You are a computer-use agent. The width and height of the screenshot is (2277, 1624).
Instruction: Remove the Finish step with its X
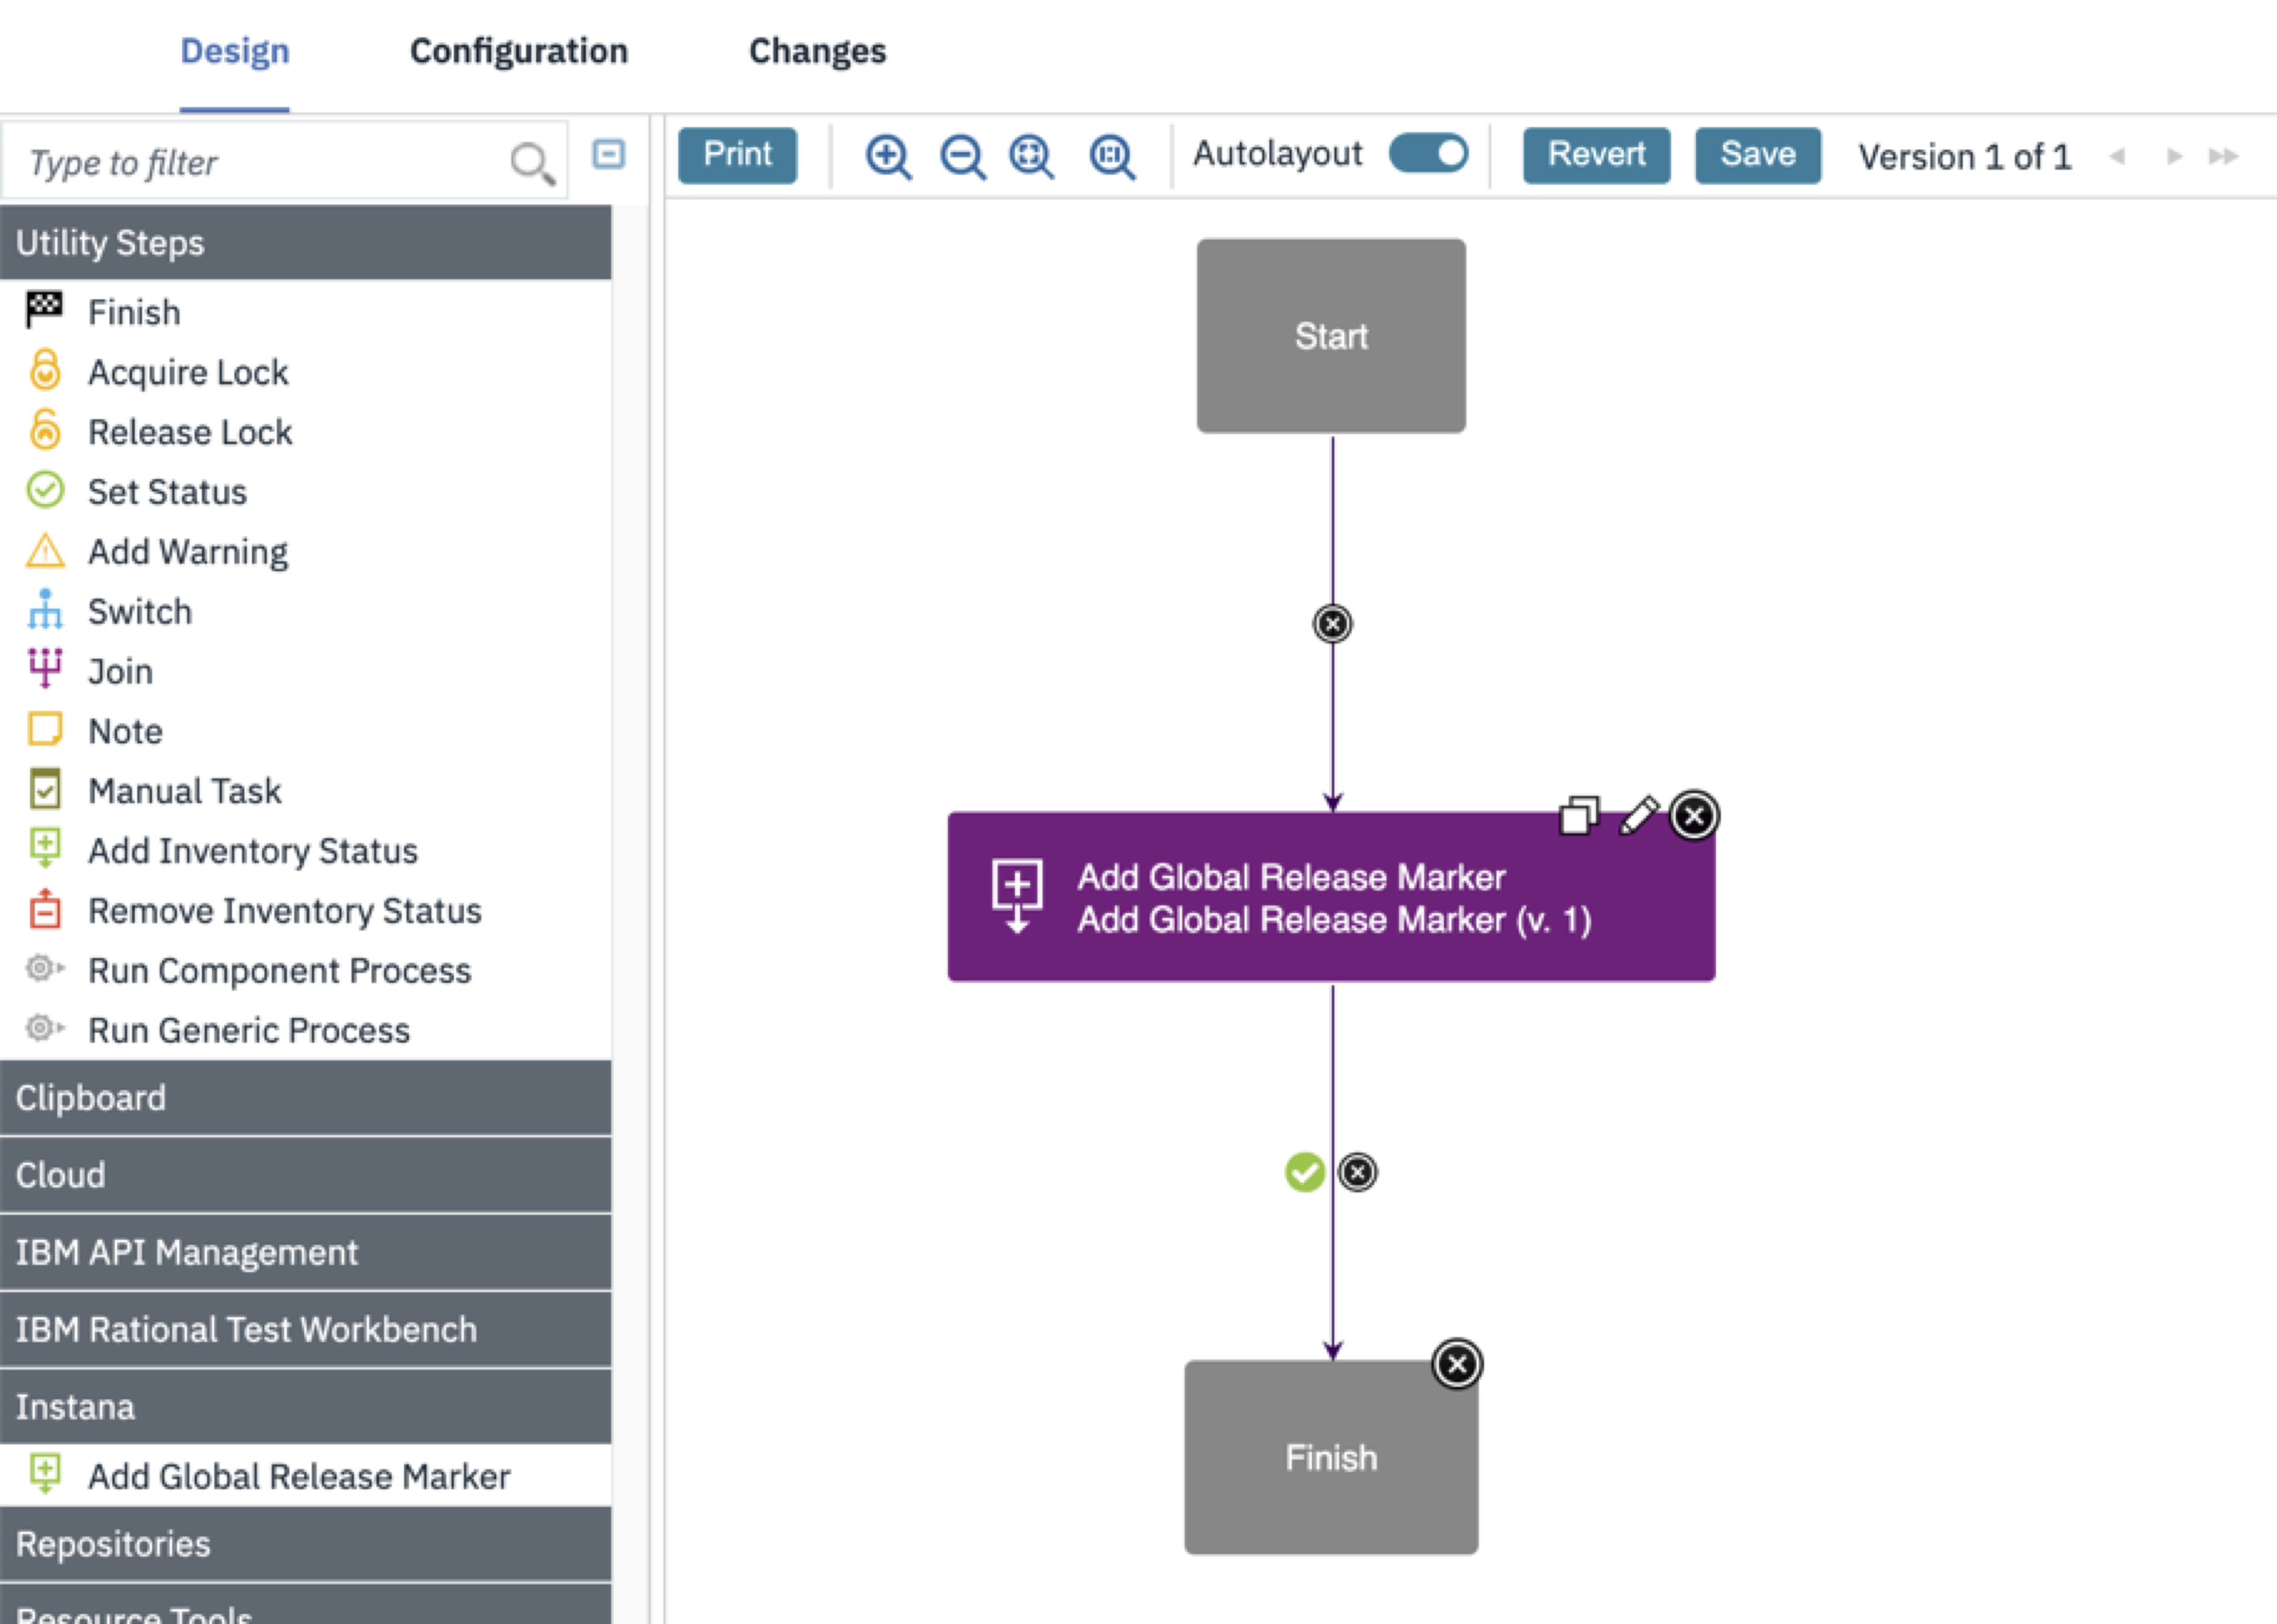click(x=1457, y=1364)
